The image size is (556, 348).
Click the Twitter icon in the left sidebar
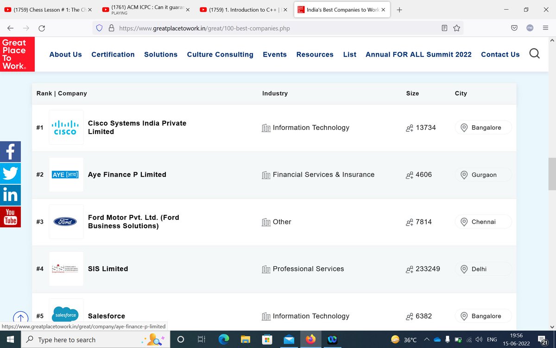click(x=10, y=173)
